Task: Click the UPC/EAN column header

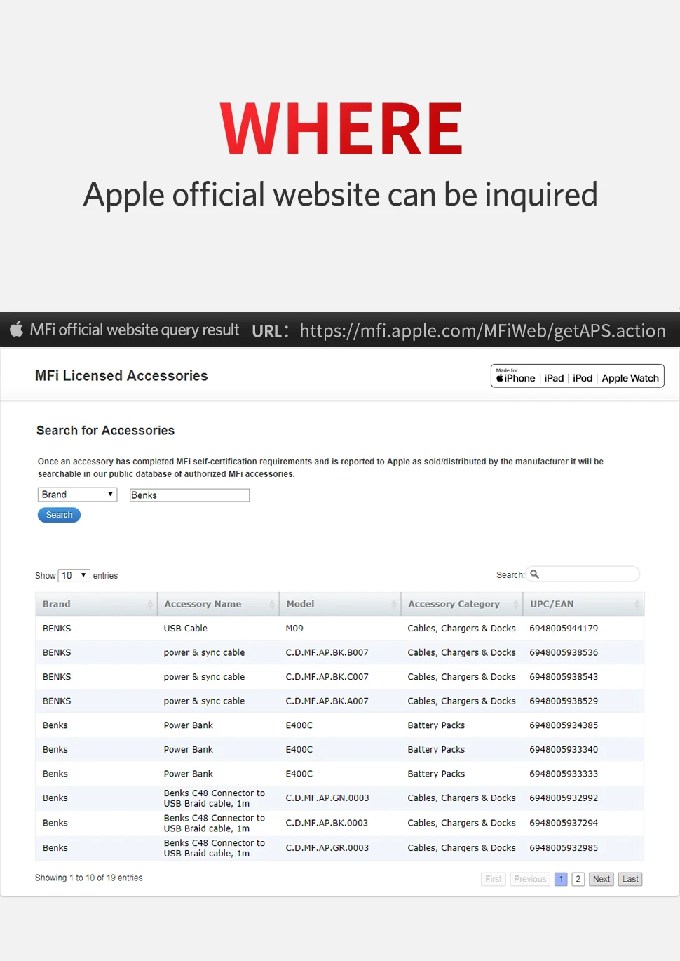Action: (583, 604)
